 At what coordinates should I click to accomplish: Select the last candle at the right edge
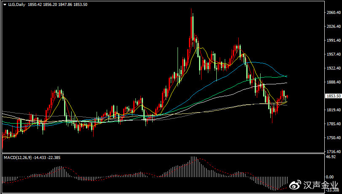(288, 97)
